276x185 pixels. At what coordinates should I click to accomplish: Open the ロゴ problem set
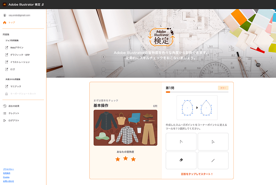click(13, 69)
